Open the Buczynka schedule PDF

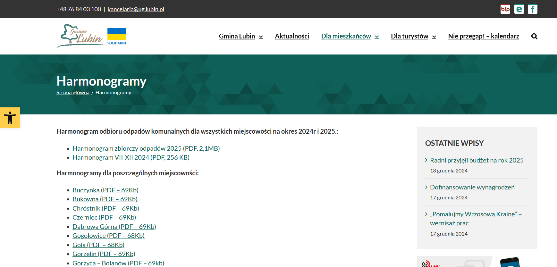(105, 190)
